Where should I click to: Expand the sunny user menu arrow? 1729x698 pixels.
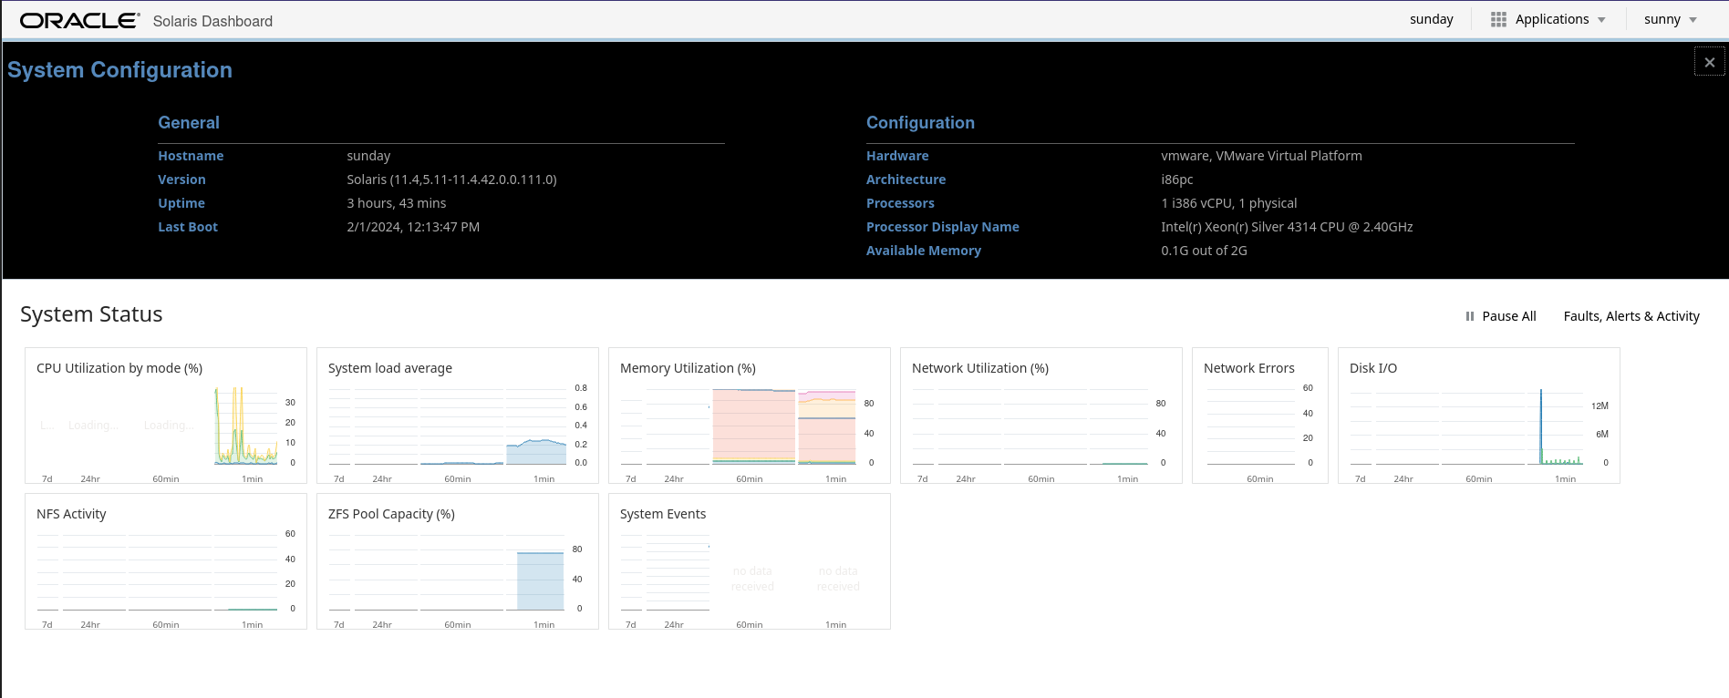[x=1693, y=20]
